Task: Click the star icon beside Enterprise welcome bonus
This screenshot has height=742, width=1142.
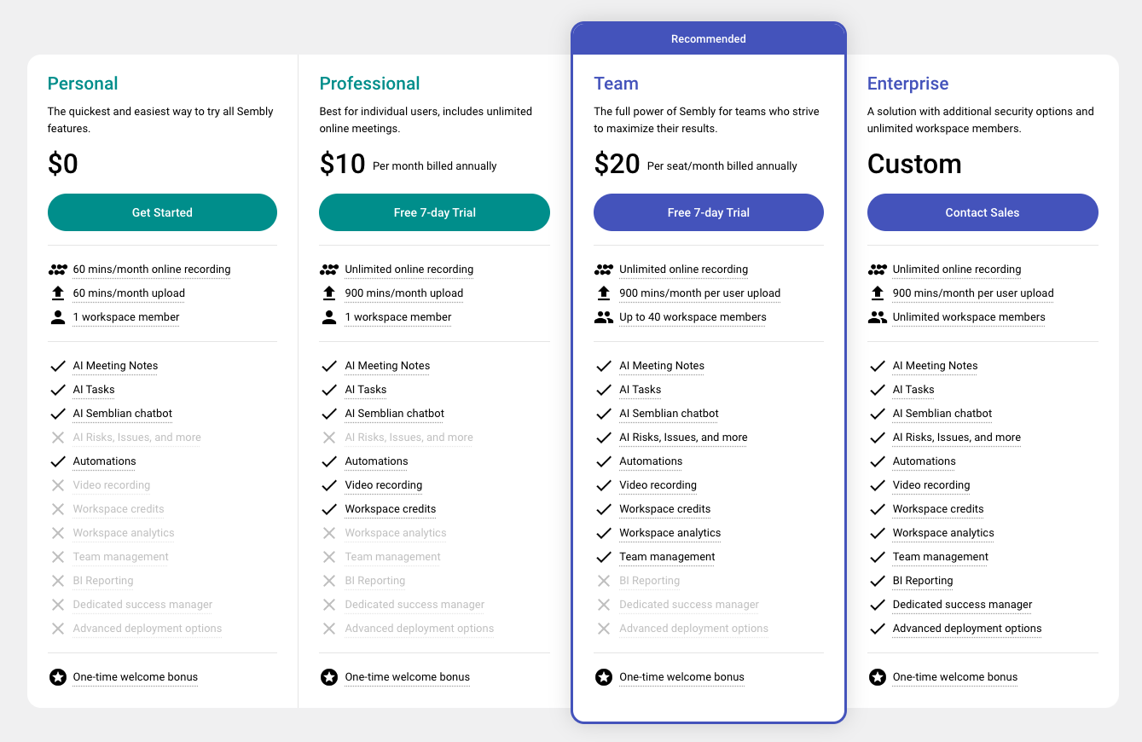Action: point(877,677)
